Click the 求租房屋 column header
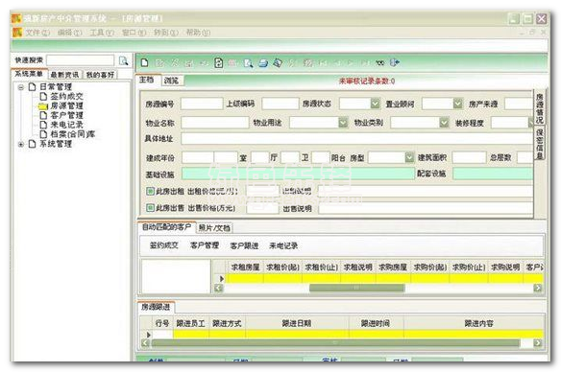 tap(246, 267)
